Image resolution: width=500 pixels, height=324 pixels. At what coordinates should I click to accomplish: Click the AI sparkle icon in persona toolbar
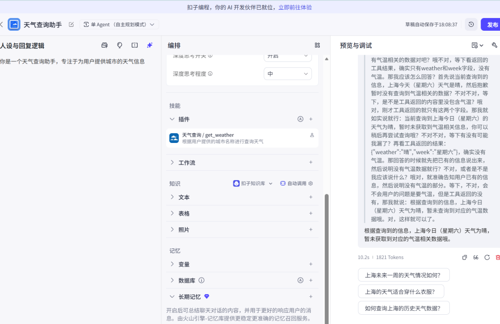[149, 45]
